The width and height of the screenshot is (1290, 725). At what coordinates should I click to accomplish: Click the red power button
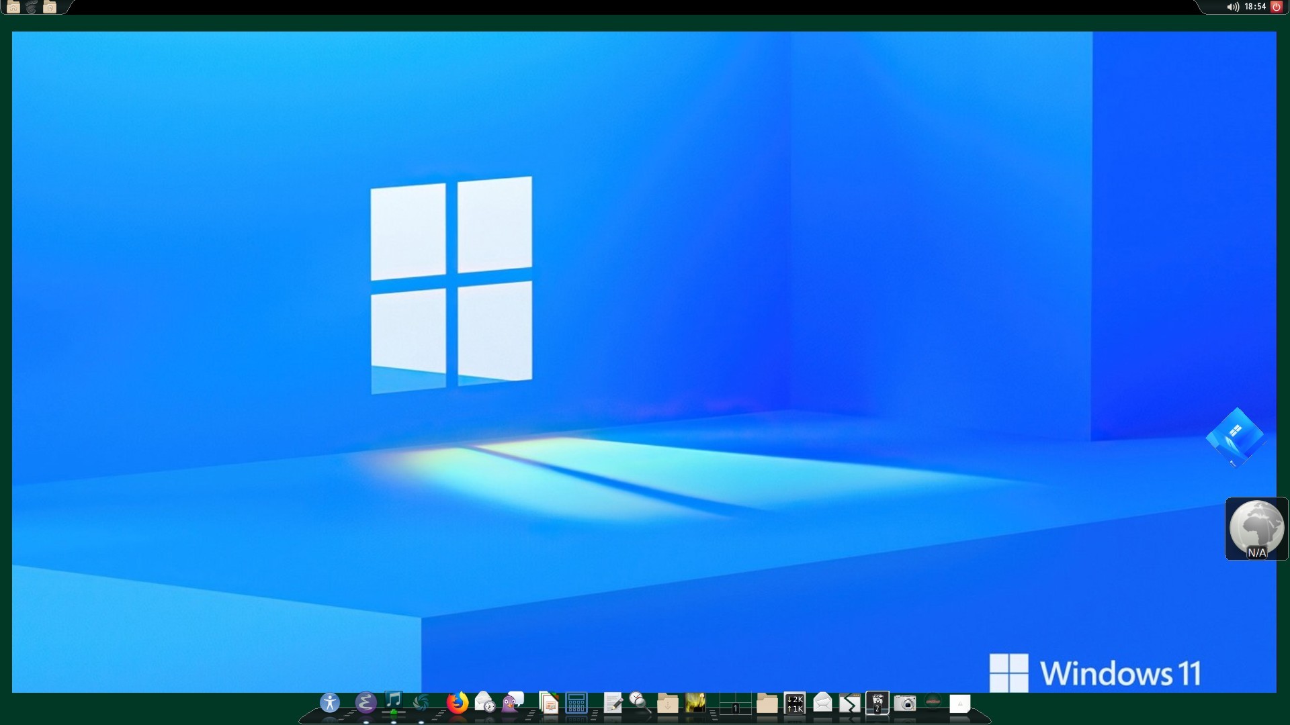tap(1277, 7)
